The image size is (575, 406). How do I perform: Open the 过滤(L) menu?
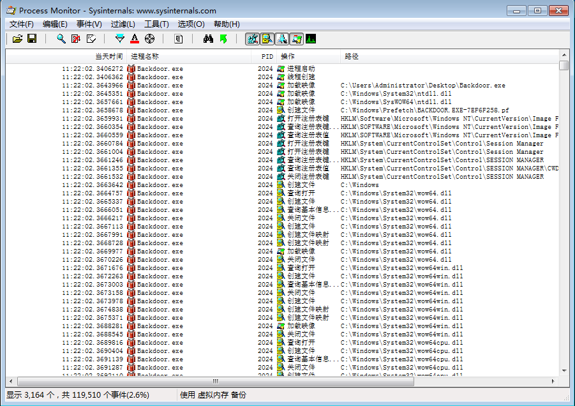pos(123,24)
